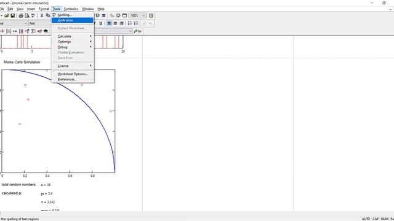Image resolution: width=394 pixels, height=221 pixels.
Task: Open the Edit menu
Action: (x=10, y=9)
